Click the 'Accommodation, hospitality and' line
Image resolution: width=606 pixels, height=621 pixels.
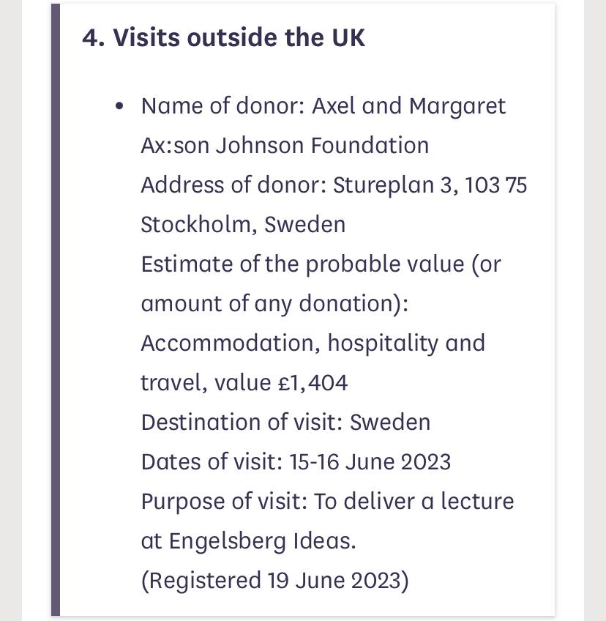click(313, 343)
